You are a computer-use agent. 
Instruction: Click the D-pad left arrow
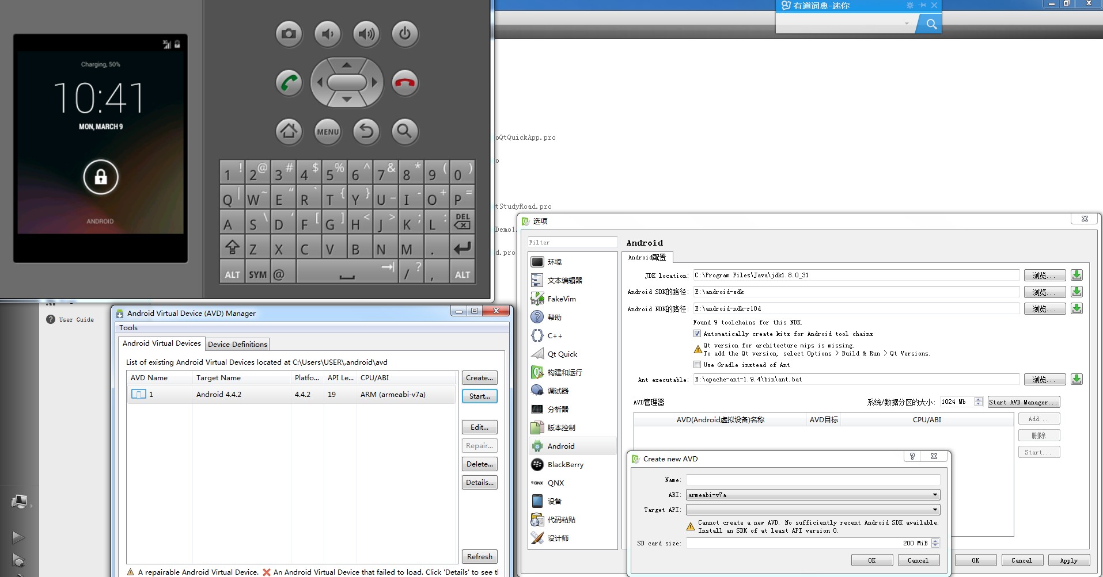320,83
